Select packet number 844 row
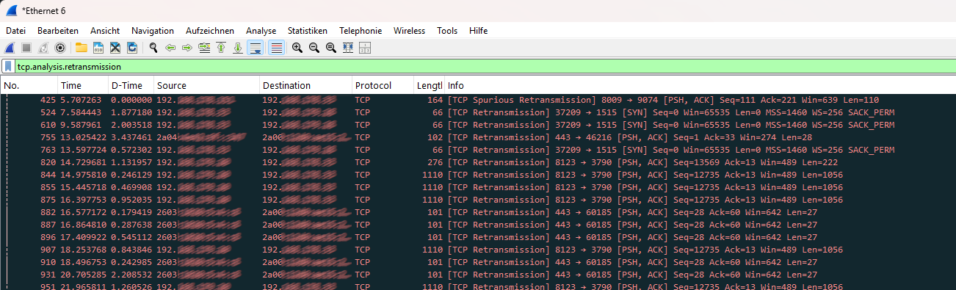This screenshot has height=290, width=956. [478, 174]
